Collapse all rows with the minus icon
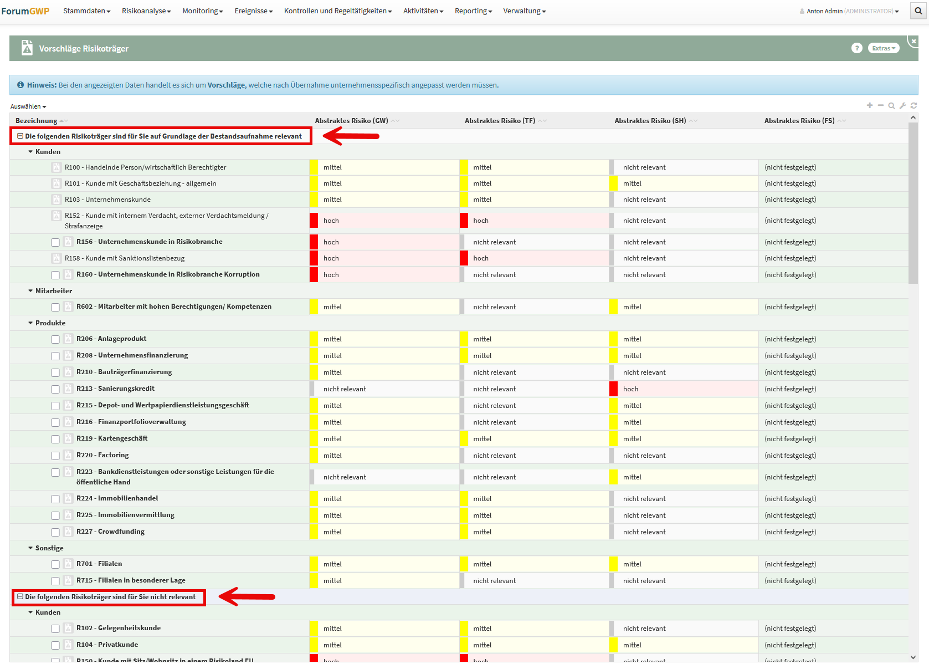The width and height of the screenshot is (929, 664). point(881,105)
